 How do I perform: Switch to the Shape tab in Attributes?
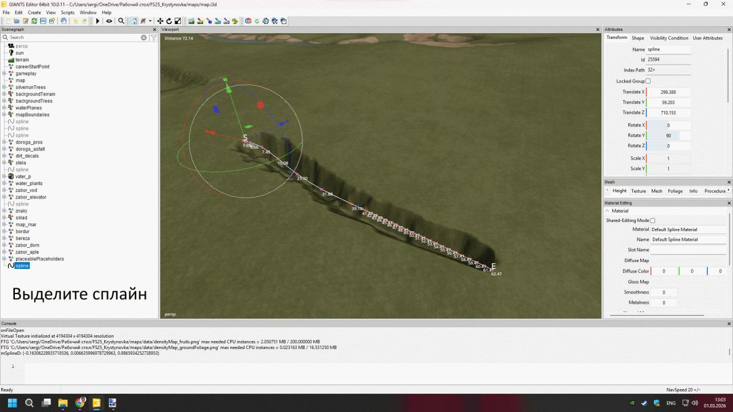(x=637, y=38)
